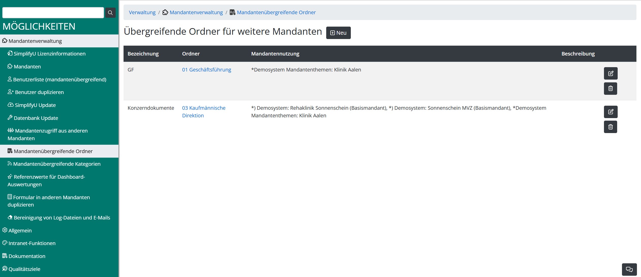Edit the GF folder entry
Viewport: 641px width, 277px height.
[x=610, y=73]
